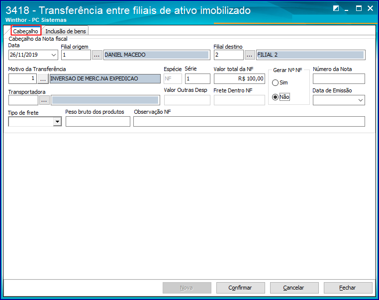
Task: Click the Motivo da Transferência code field
Action: pos(22,78)
